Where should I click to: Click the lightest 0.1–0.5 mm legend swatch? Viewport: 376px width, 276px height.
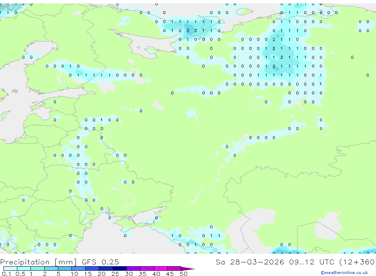[10, 268]
